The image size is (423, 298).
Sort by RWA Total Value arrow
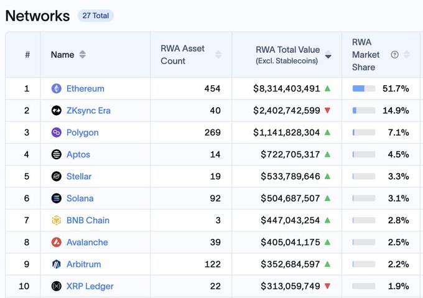click(328, 55)
